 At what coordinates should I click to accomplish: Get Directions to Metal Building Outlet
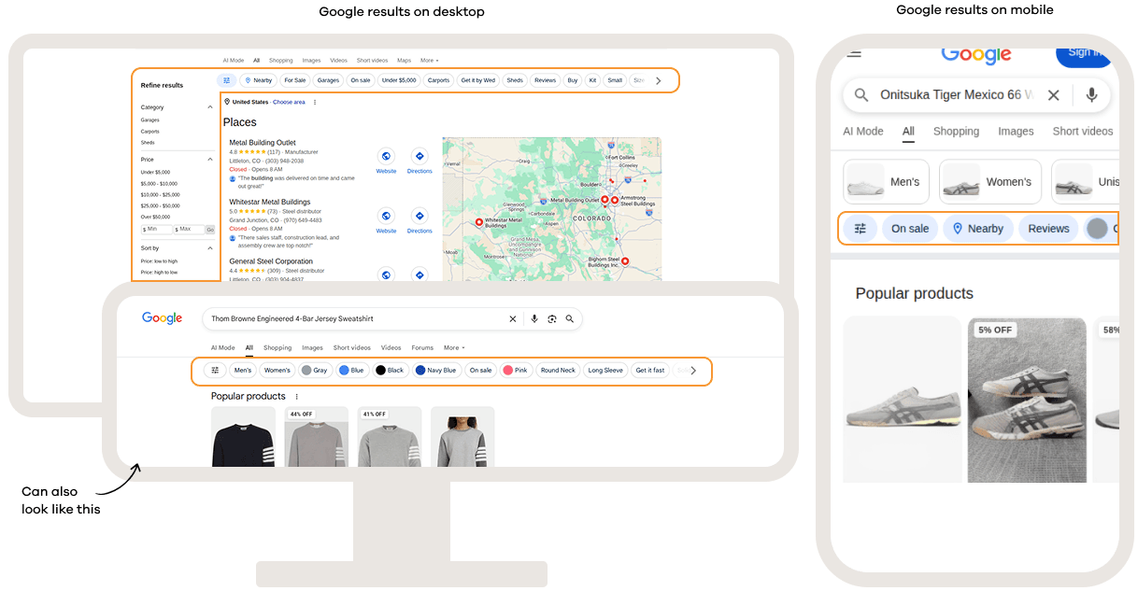point(420,156)
